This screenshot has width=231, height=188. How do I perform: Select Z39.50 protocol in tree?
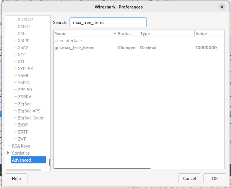[25, 90]
